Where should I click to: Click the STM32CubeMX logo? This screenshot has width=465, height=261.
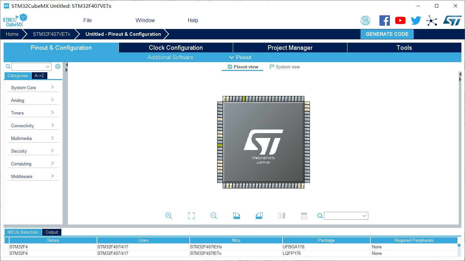(15, 20)
